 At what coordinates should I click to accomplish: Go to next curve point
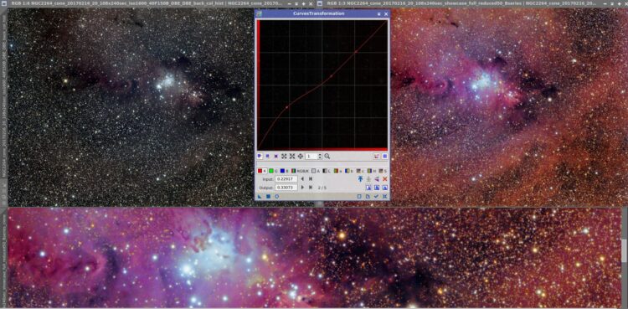(302, 188)
